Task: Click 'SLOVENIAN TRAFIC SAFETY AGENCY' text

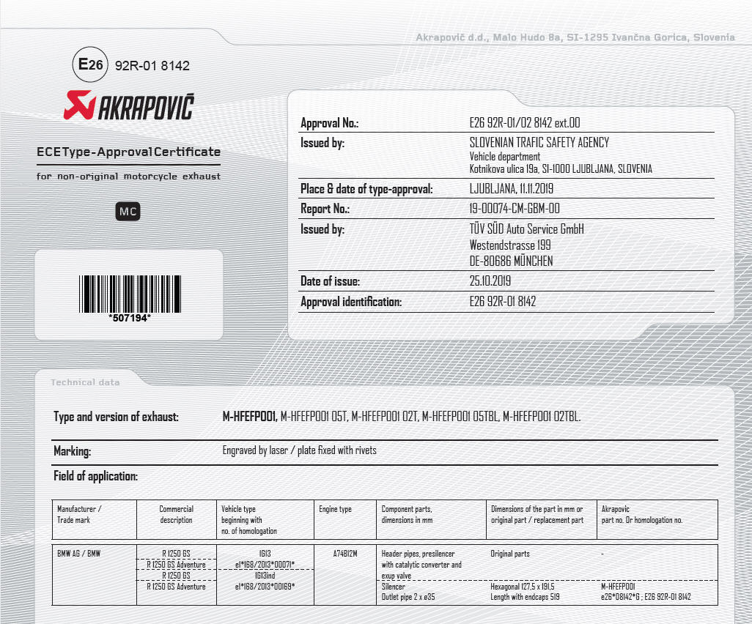Action: pyautogui.click(x=539, y=142)
